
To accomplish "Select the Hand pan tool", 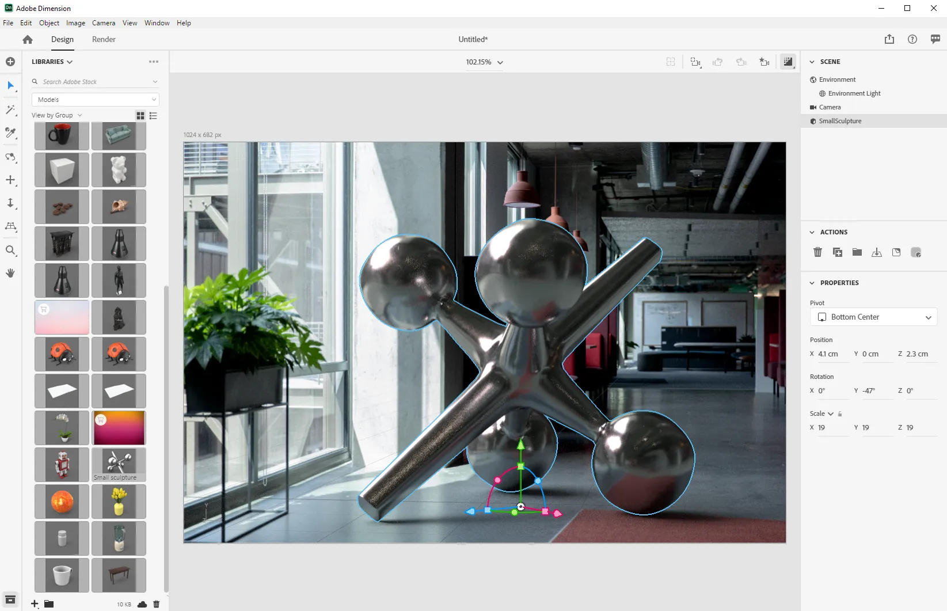I will 10,273.
